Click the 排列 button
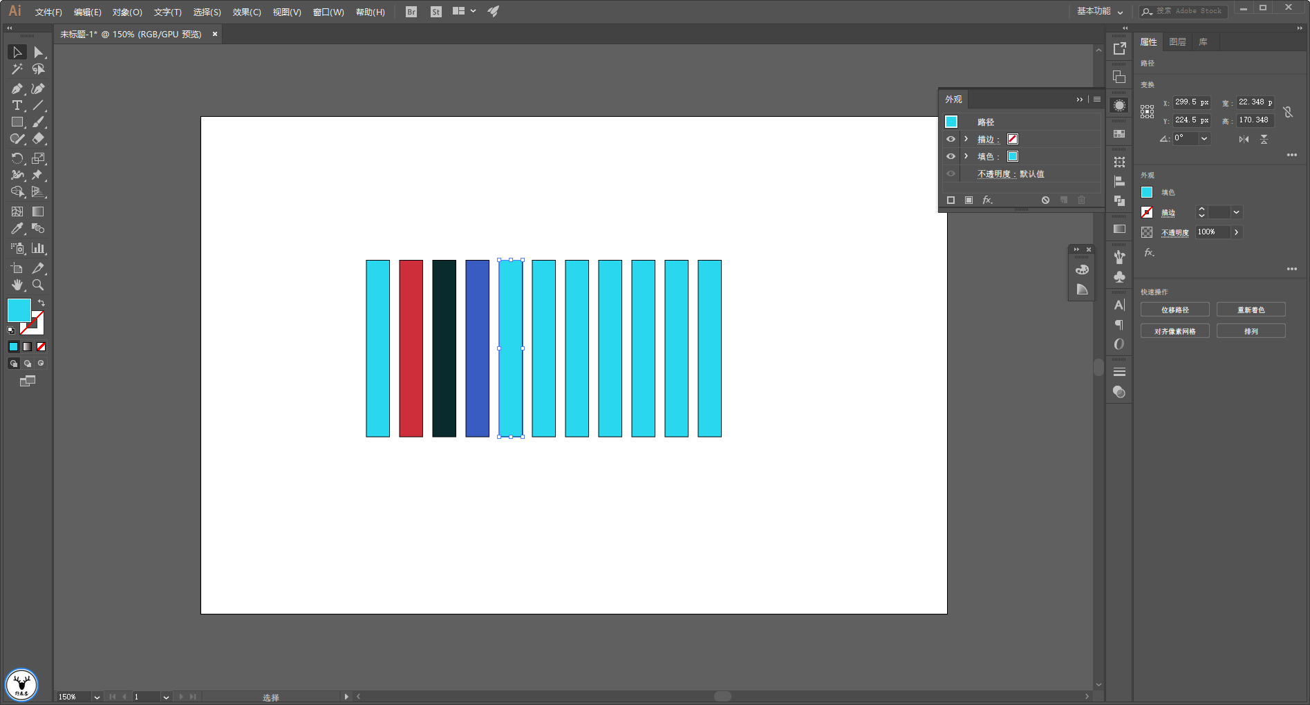The image size is (1310, 705). point(1251,331)
